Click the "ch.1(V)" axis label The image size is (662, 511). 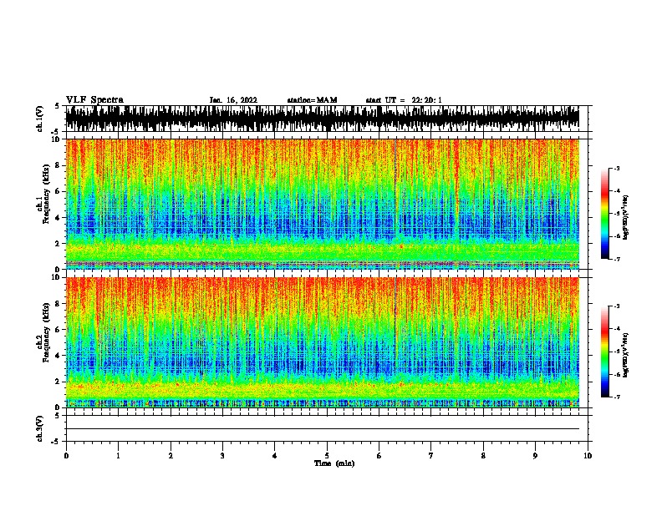[x=39, y=119]
